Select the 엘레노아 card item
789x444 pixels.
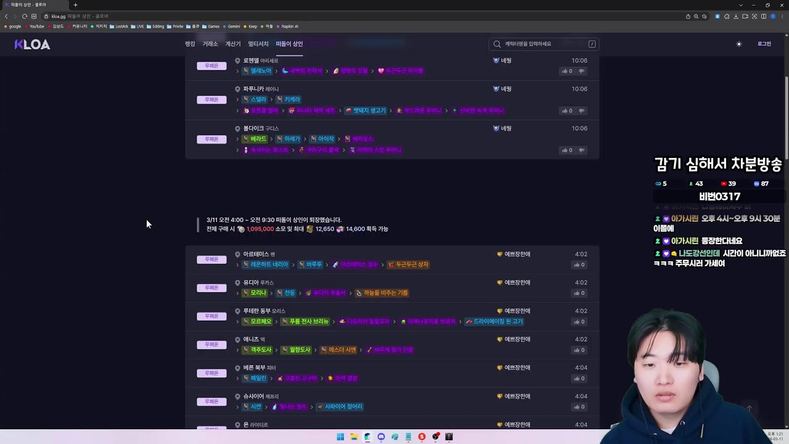pos(258,71)
